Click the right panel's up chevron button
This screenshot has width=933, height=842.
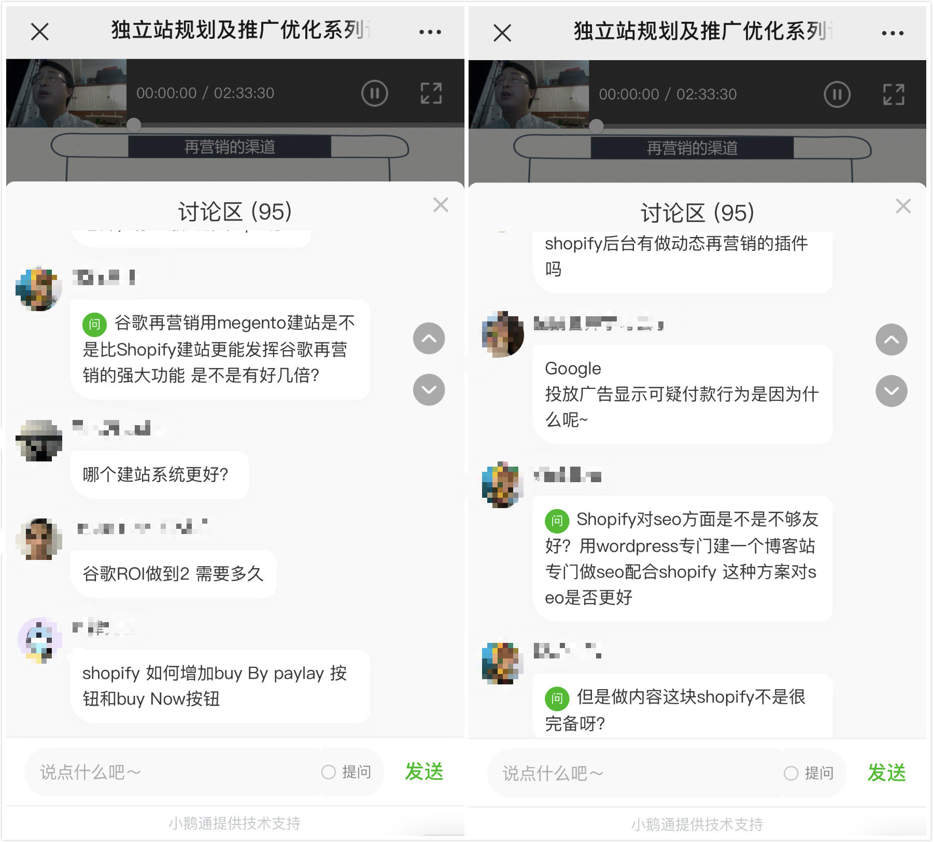(891, 340)
